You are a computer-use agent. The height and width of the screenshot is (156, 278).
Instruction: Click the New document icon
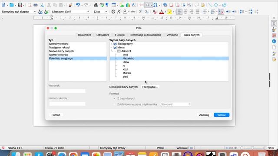coord(3,5)
